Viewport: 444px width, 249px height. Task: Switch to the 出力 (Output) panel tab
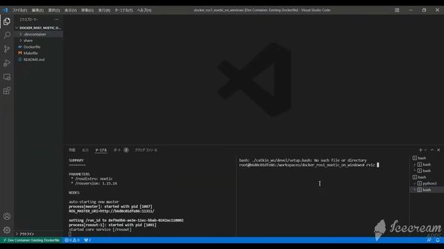[85, 150]
